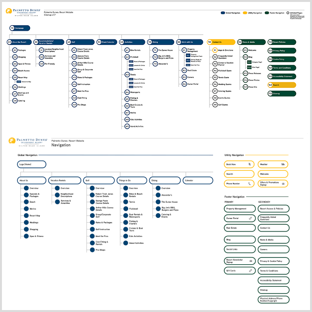Click the Book Now utility pill
The height and width of the screenshot is (312, 312).
(x=239, y=164)
